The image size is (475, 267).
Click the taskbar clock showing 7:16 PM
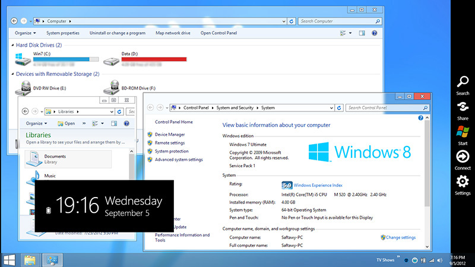pyautogui.click(x=457, y=260)
